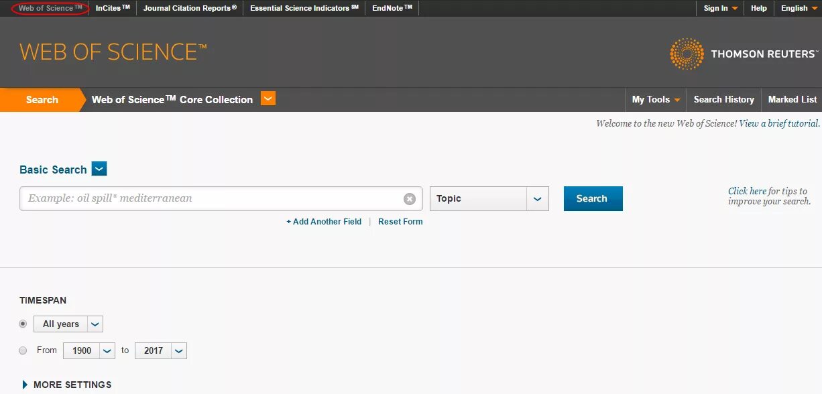
Task: Open the InCites top nav tab
Action: 113,8
